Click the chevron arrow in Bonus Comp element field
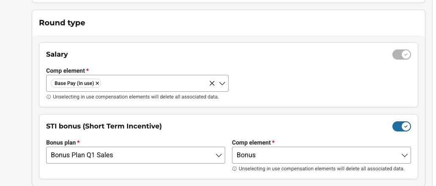Viewport: 436px width, 186px height. point(405,155)
